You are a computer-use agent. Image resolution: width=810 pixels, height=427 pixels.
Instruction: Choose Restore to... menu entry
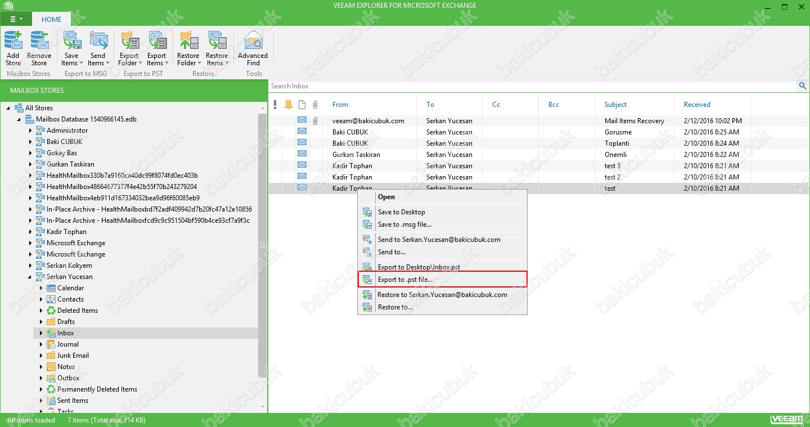[442, 307]
